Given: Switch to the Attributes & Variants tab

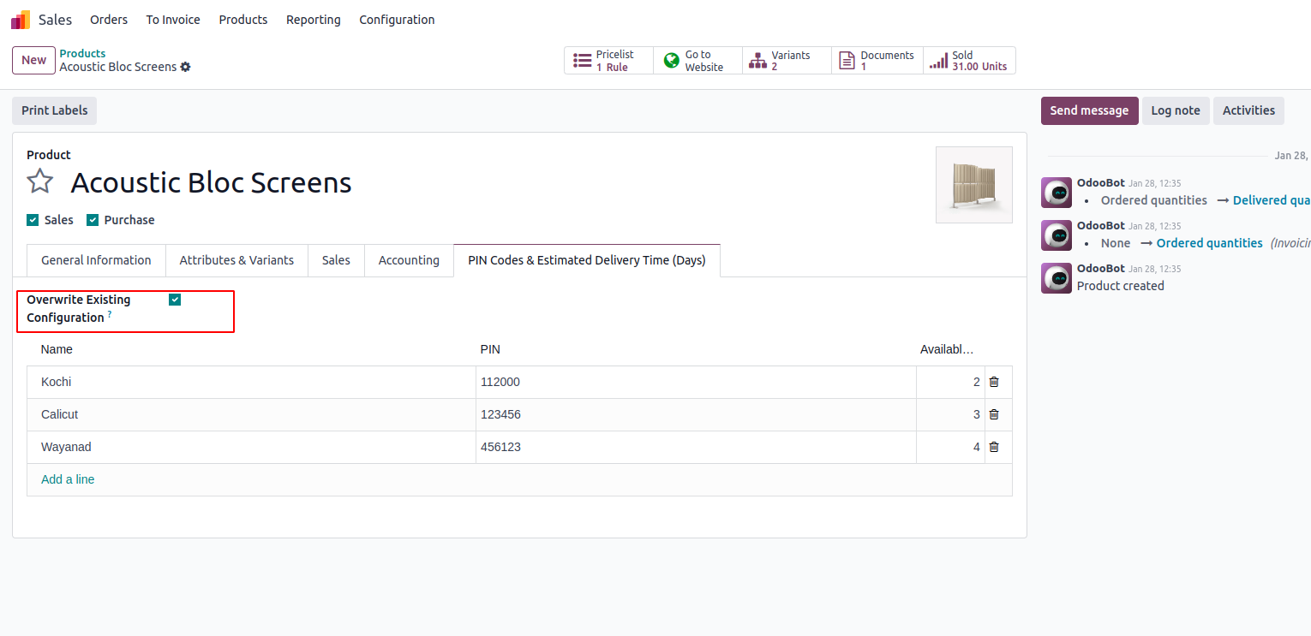Looking at the screenshot, I should tap(236, 260).
